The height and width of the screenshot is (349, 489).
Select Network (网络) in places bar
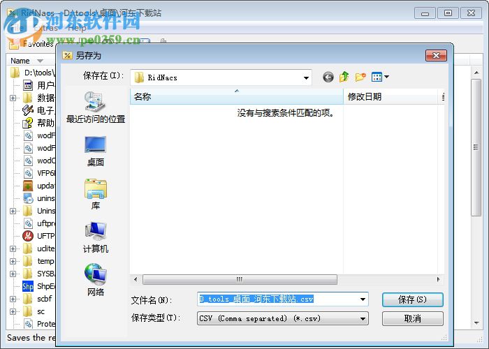[96, 280]
